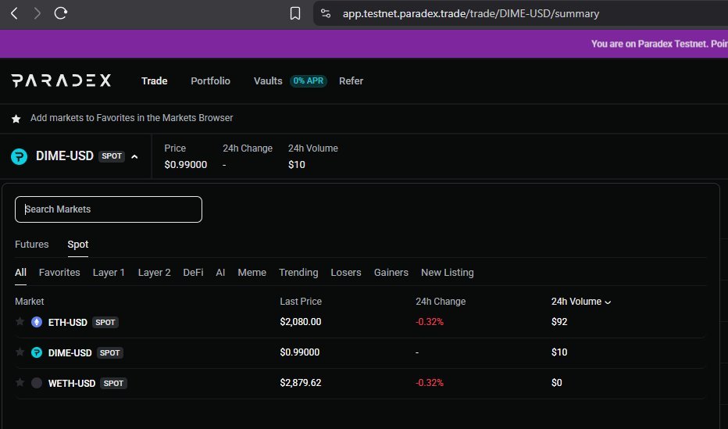Click the browser forward arrow

[37, 13]
